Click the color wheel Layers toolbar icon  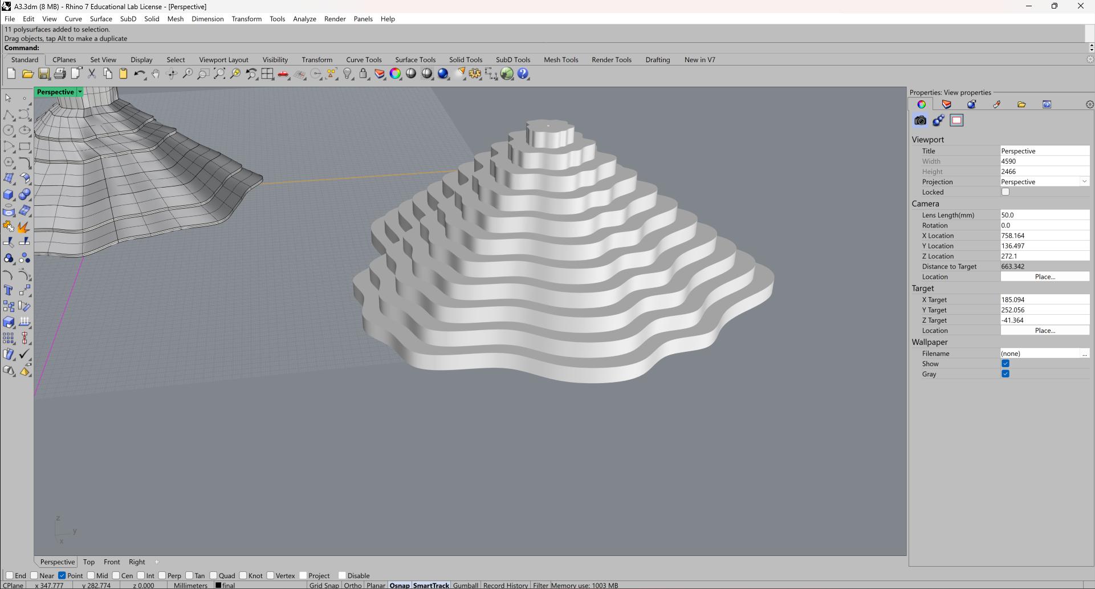pyautogui.click(x=395, y=74)
